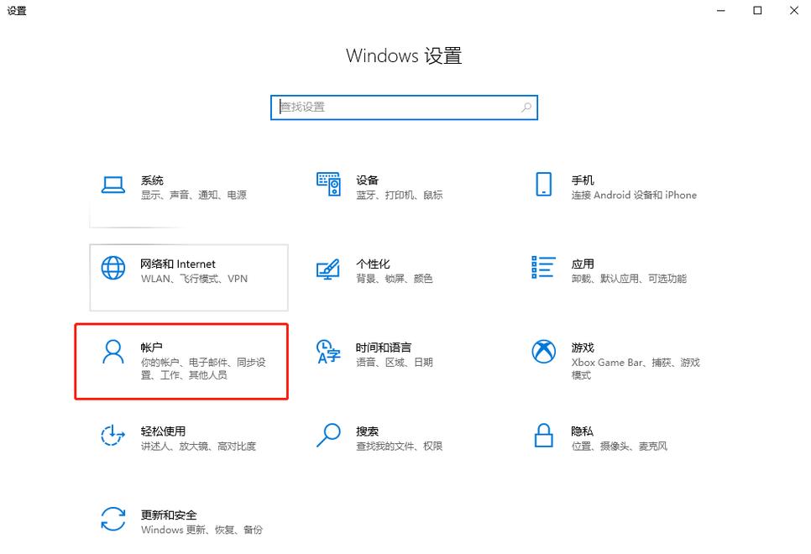811x554 pixels.
Task: Select the 手机 category title
Action: pyautogui.click(x=583, y=180)
